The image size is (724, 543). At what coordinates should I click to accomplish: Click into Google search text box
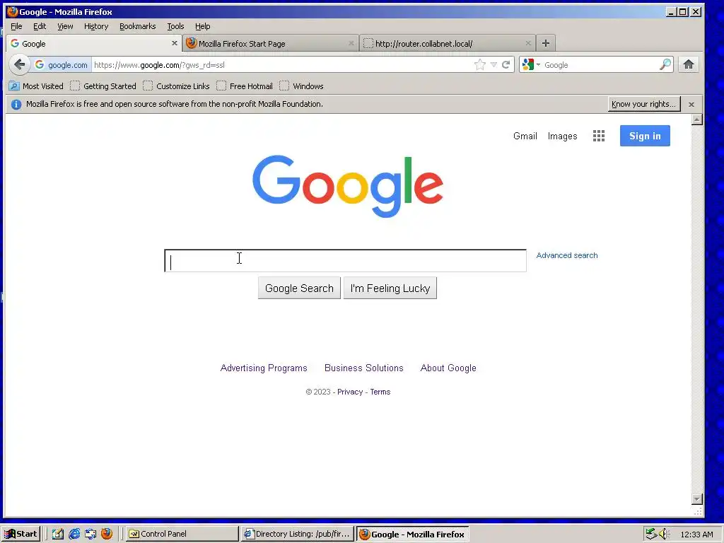click(345, 261)
